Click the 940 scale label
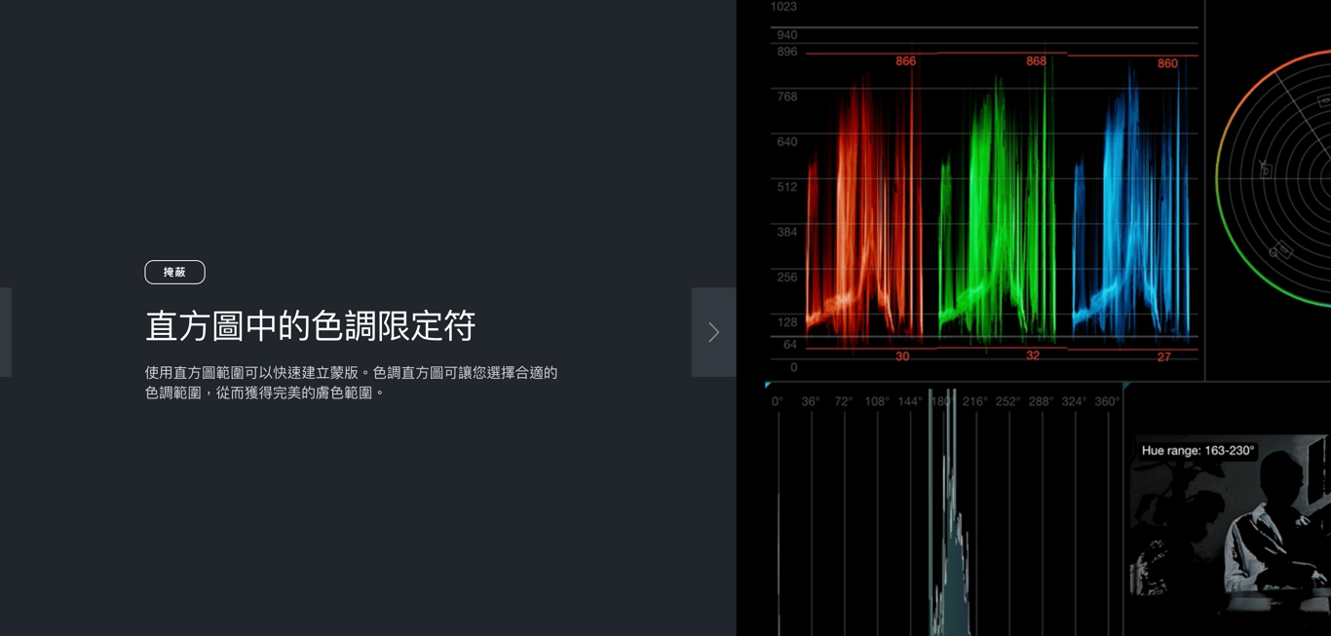Viewport: 1331px width, 636px height. 786,35
